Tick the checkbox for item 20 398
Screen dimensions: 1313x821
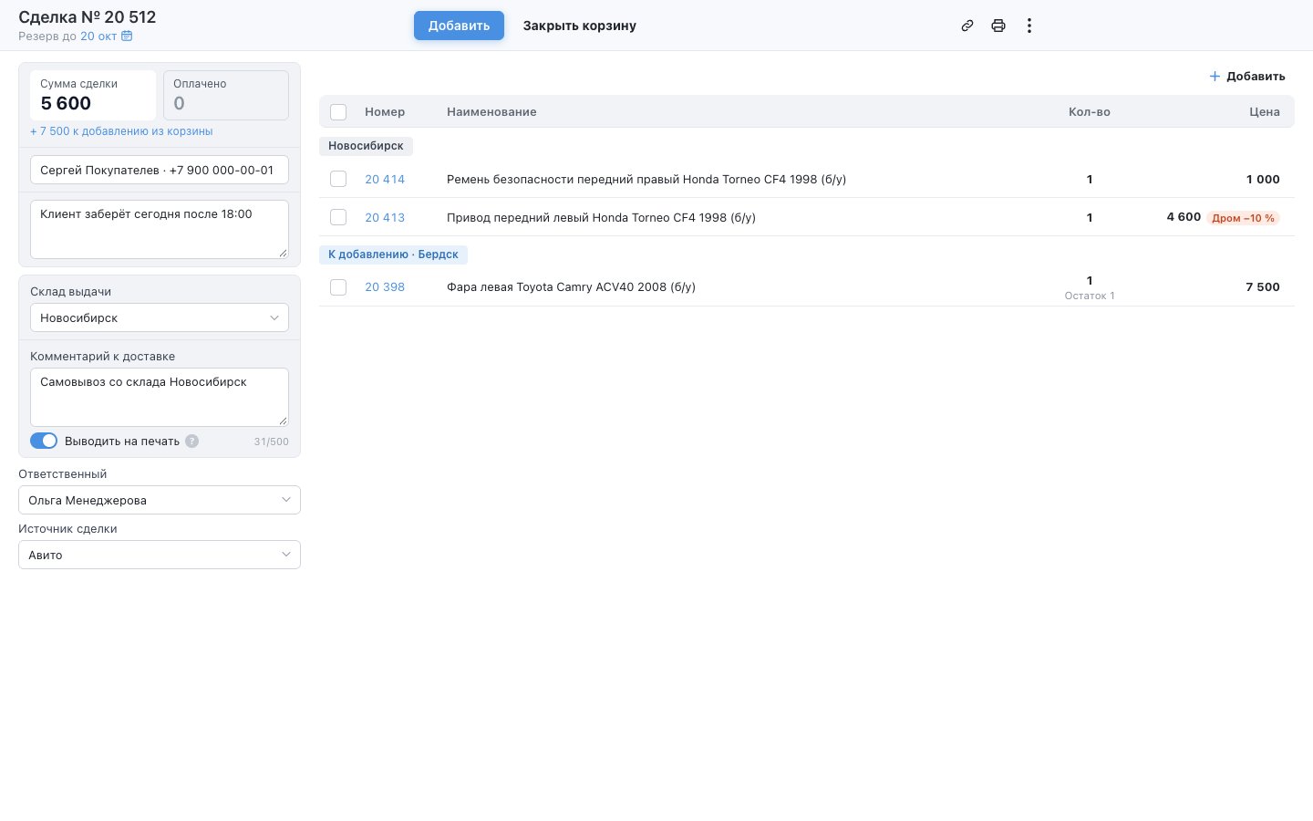point(338,287)
